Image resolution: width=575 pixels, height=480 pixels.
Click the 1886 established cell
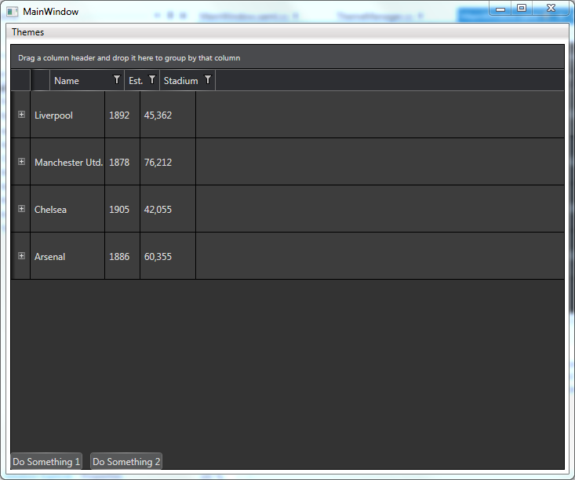[x=122, y=256]
